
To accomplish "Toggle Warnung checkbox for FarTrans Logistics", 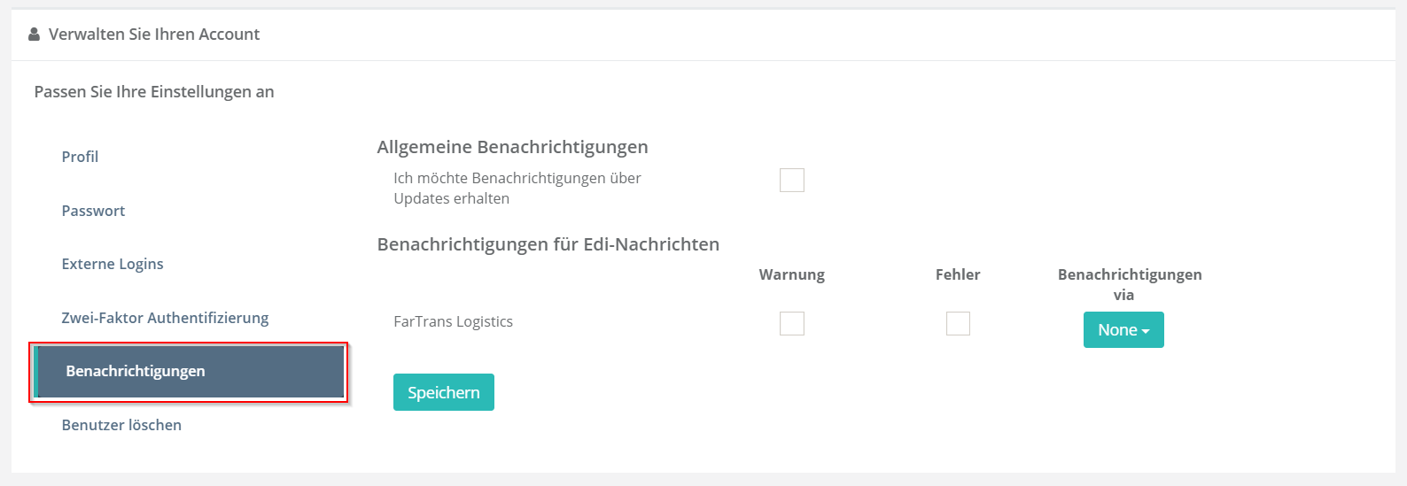I will 791,324.
